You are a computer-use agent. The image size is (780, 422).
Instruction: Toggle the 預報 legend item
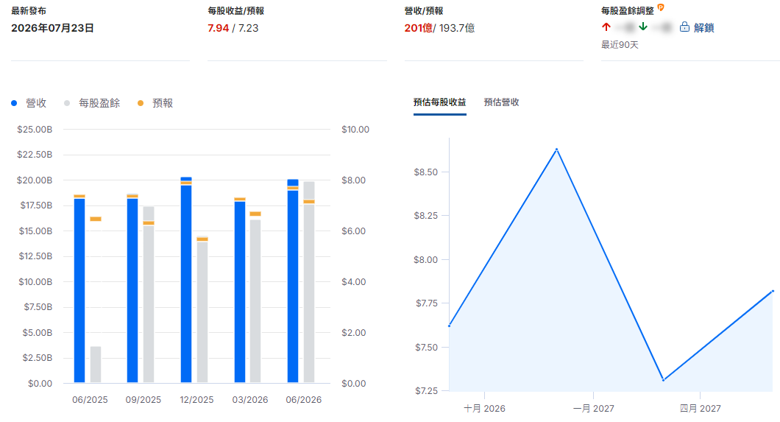(x=155, y=103)
